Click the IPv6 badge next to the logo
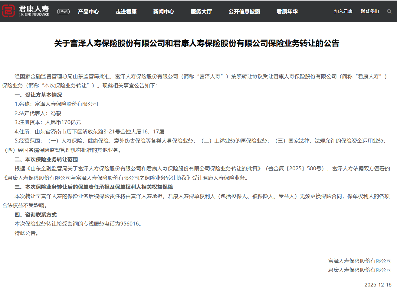The width and height of the screenshot is (397, 288). tap(63, 11)
